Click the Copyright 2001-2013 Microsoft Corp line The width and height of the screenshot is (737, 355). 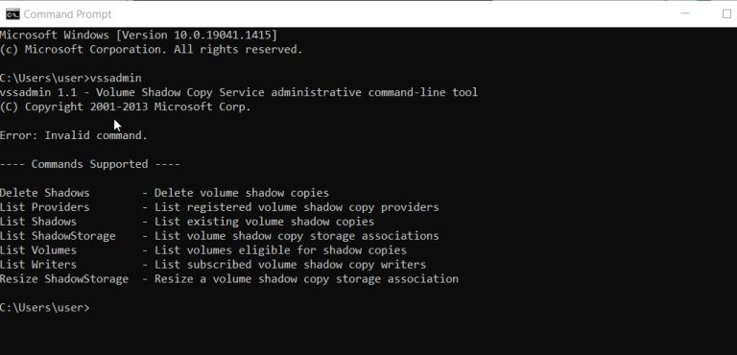coord(126,106)
